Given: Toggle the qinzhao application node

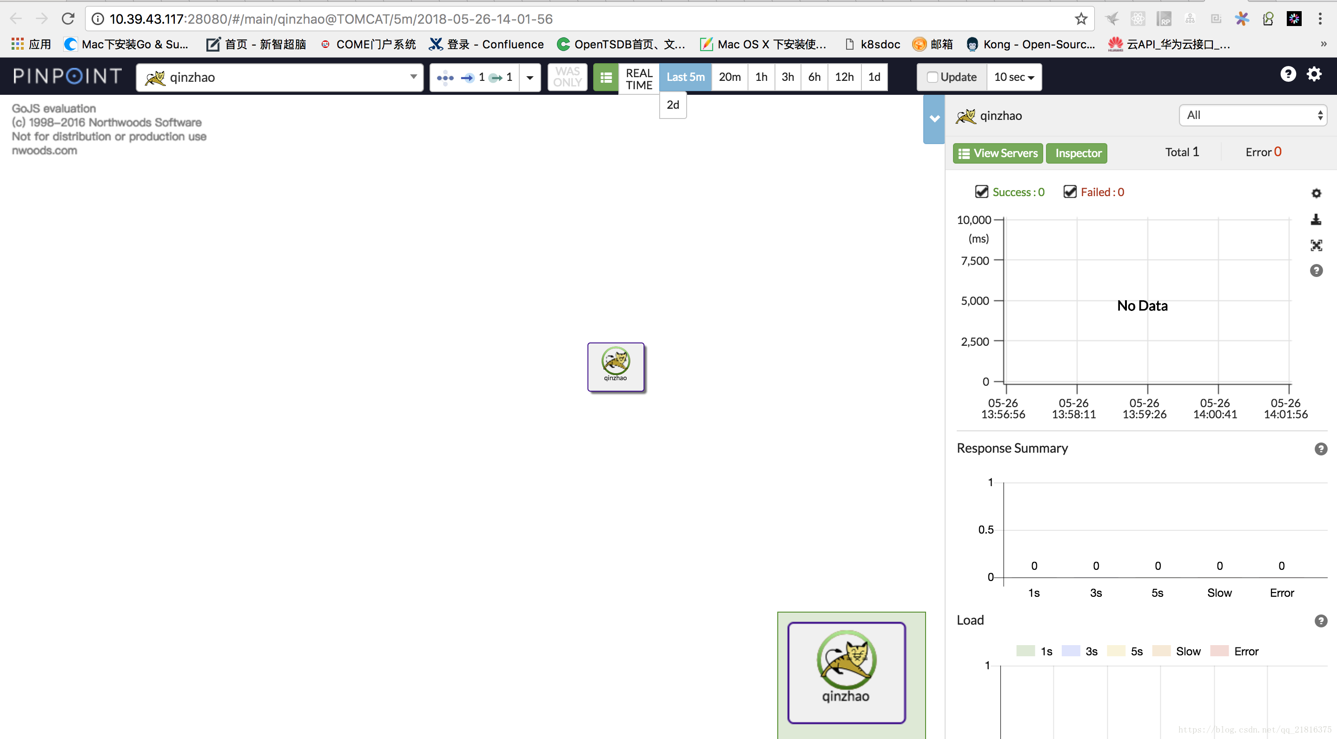Looking at the screenshot, I should coord(615,366).
